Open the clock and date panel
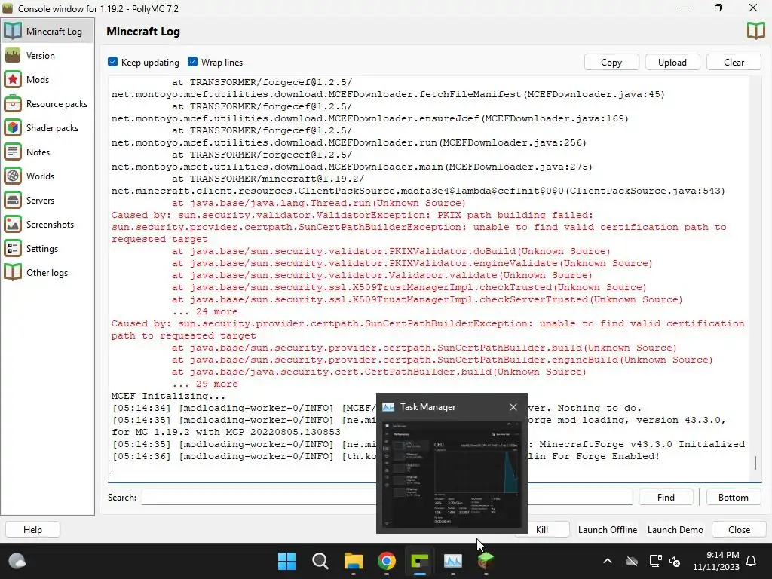772x579 pixels. [x=716, y=561]
